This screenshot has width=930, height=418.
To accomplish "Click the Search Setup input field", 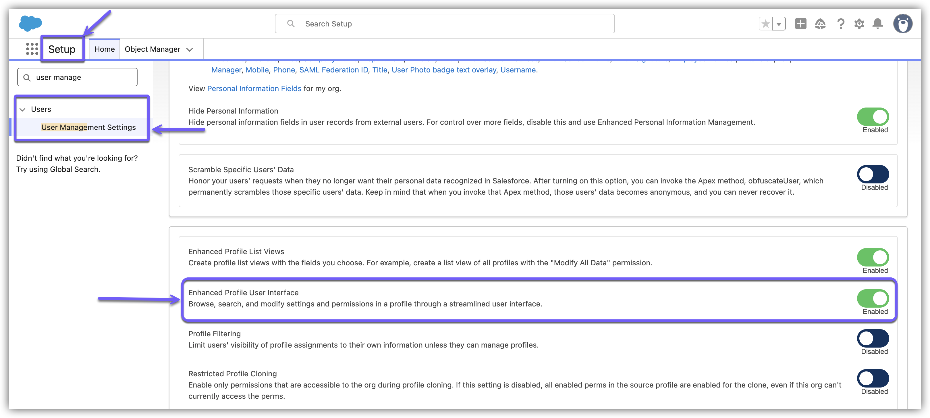I will 445,24.
